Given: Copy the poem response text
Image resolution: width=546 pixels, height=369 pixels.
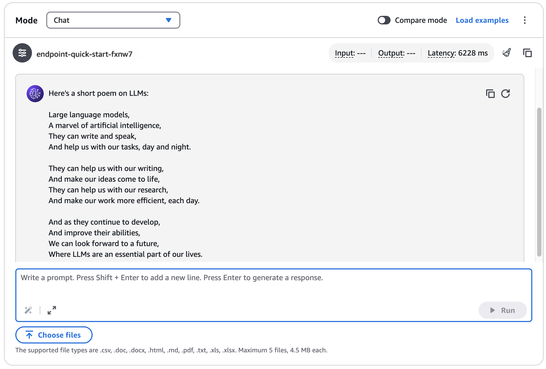Looking at the screenshot, I should click(490, 94).
